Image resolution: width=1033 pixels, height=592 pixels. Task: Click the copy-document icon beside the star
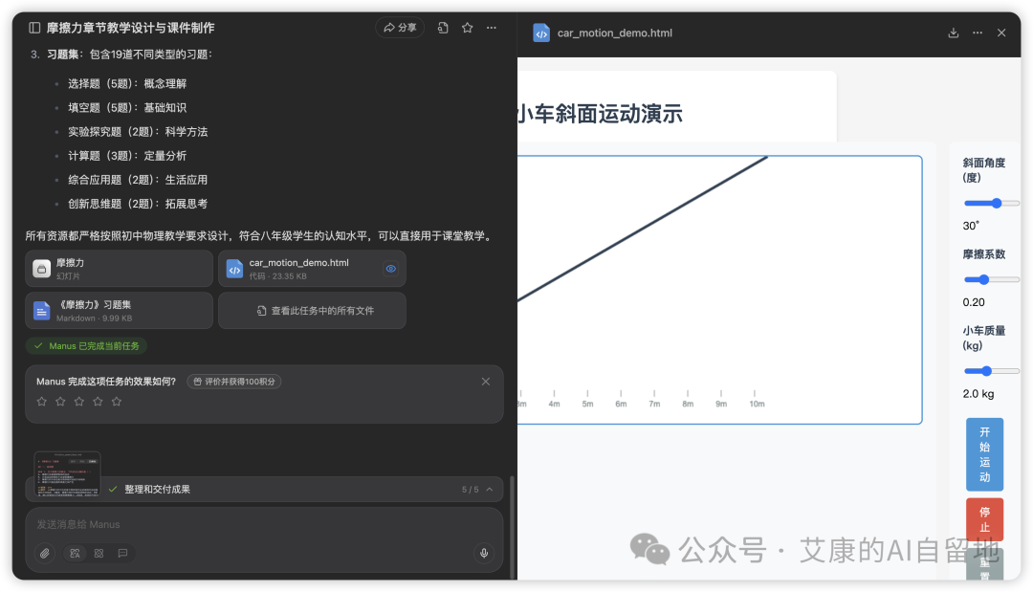[442, 27]
